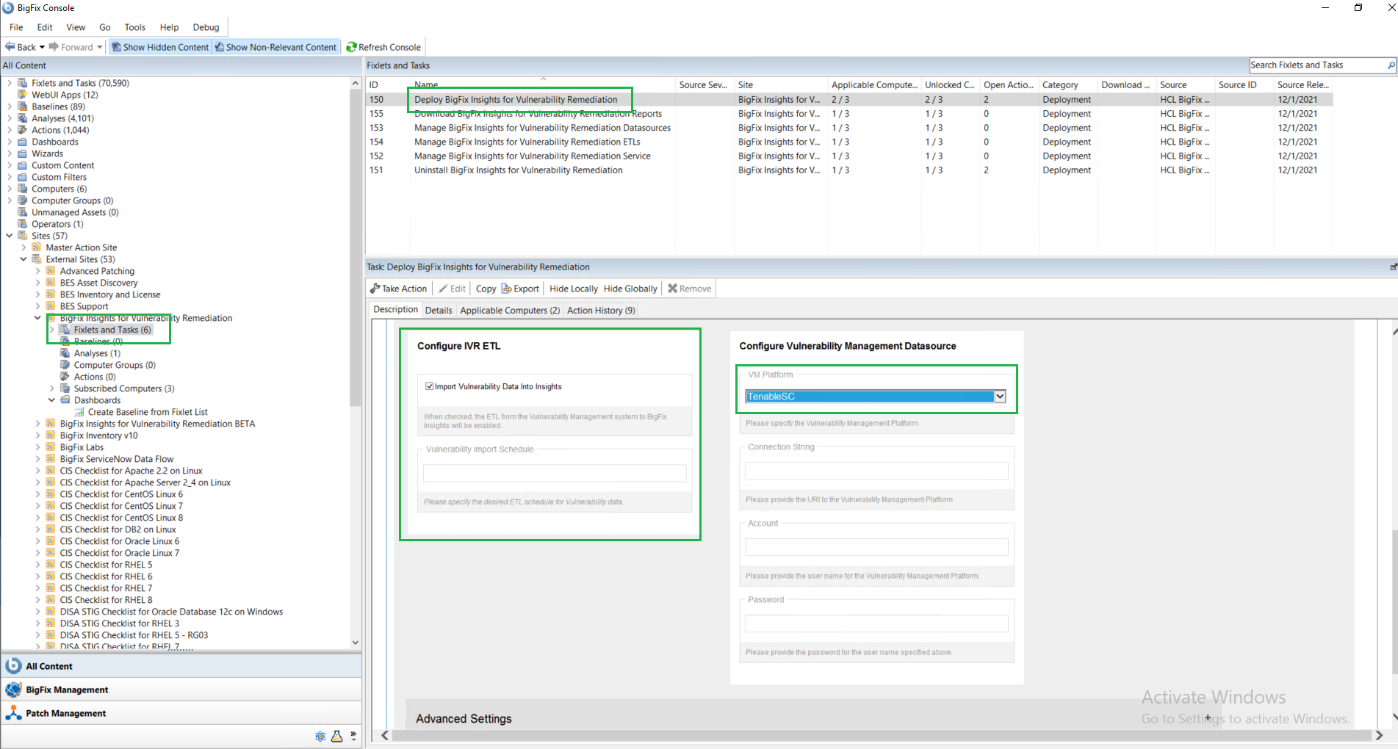Collapse the External Sites tree node

(24, 259)
